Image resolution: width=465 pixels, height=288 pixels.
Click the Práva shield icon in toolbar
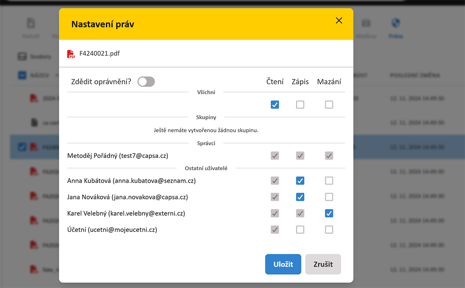396,24
